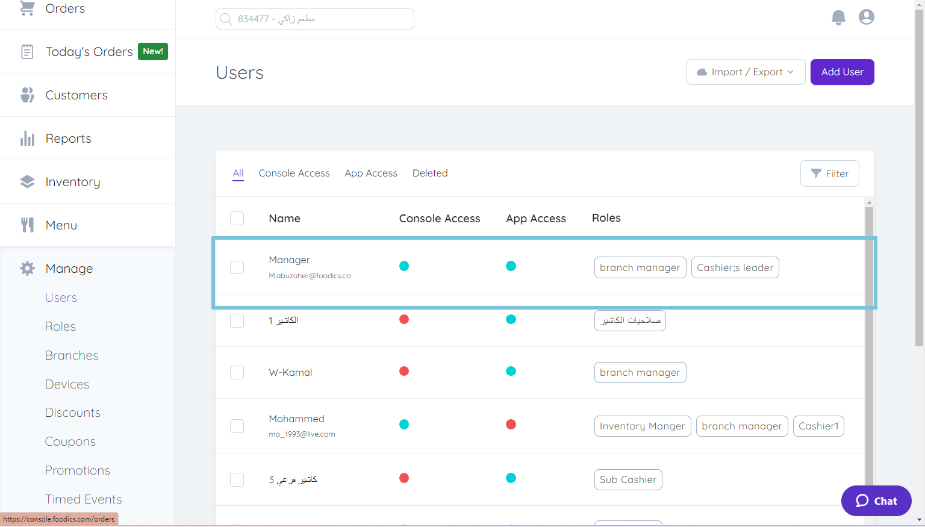Click the Filter button label
The width and height of the screenshot is (925, 527).
[837, 173]
